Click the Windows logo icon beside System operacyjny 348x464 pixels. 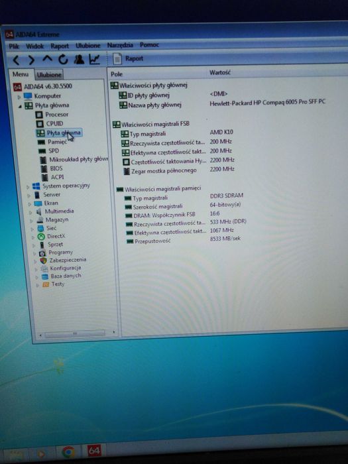point(36,186)
